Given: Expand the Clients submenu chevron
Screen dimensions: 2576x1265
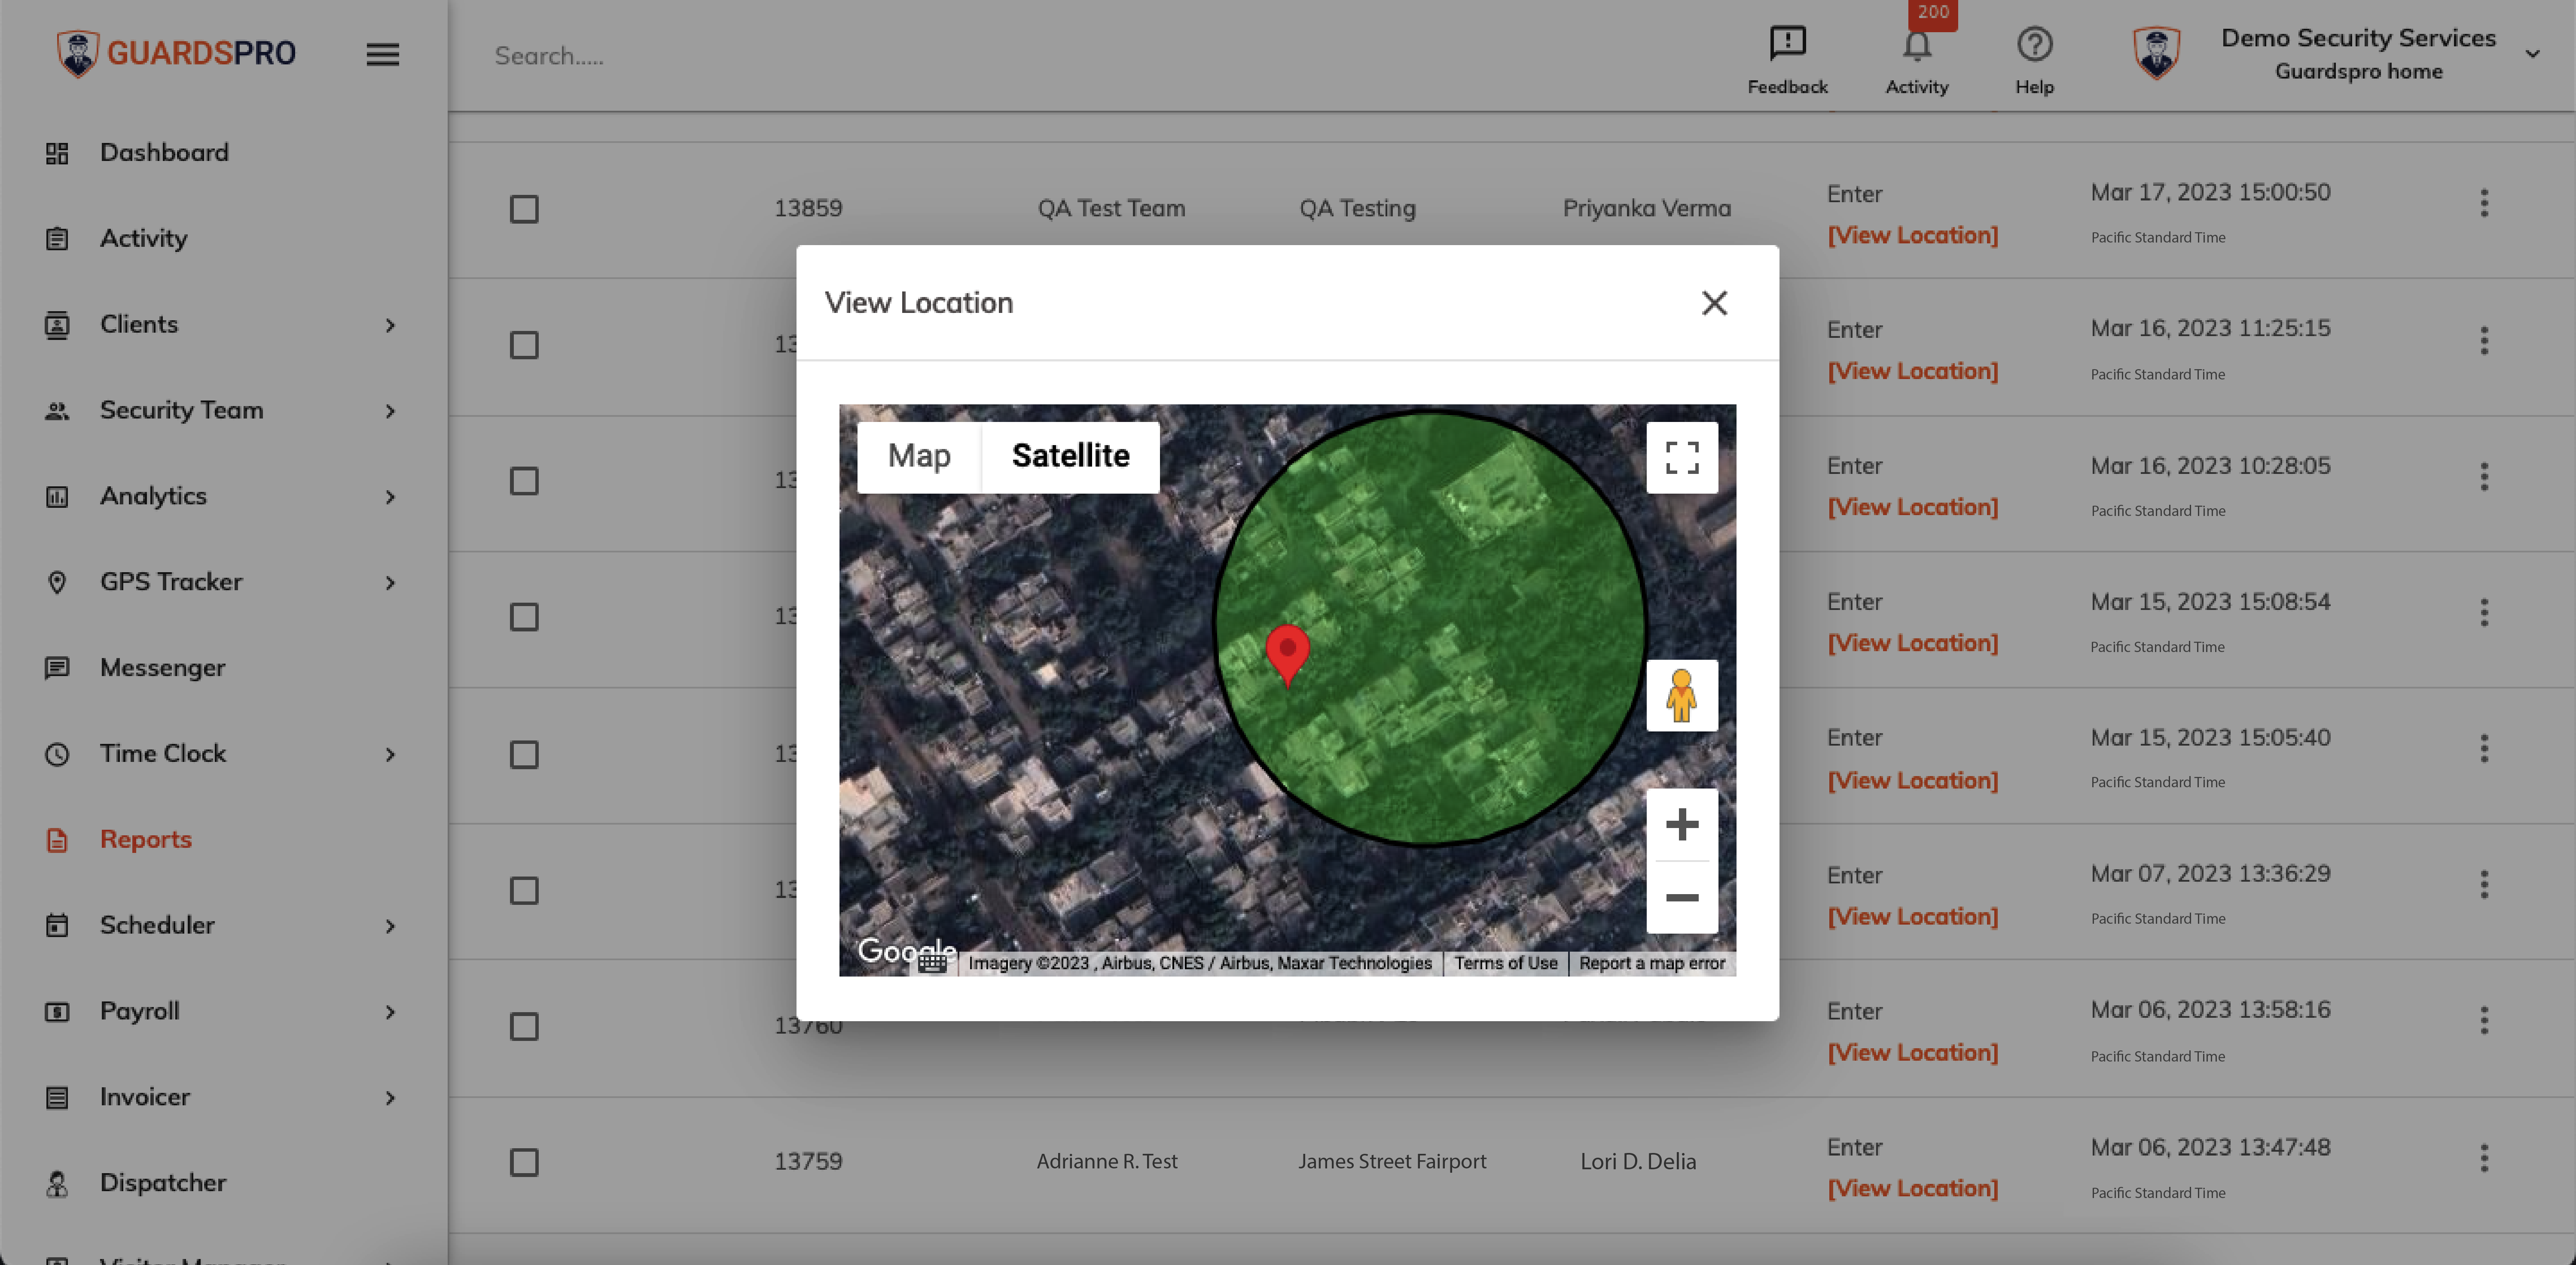Looking at the screenshot, I should click(390, 326).
